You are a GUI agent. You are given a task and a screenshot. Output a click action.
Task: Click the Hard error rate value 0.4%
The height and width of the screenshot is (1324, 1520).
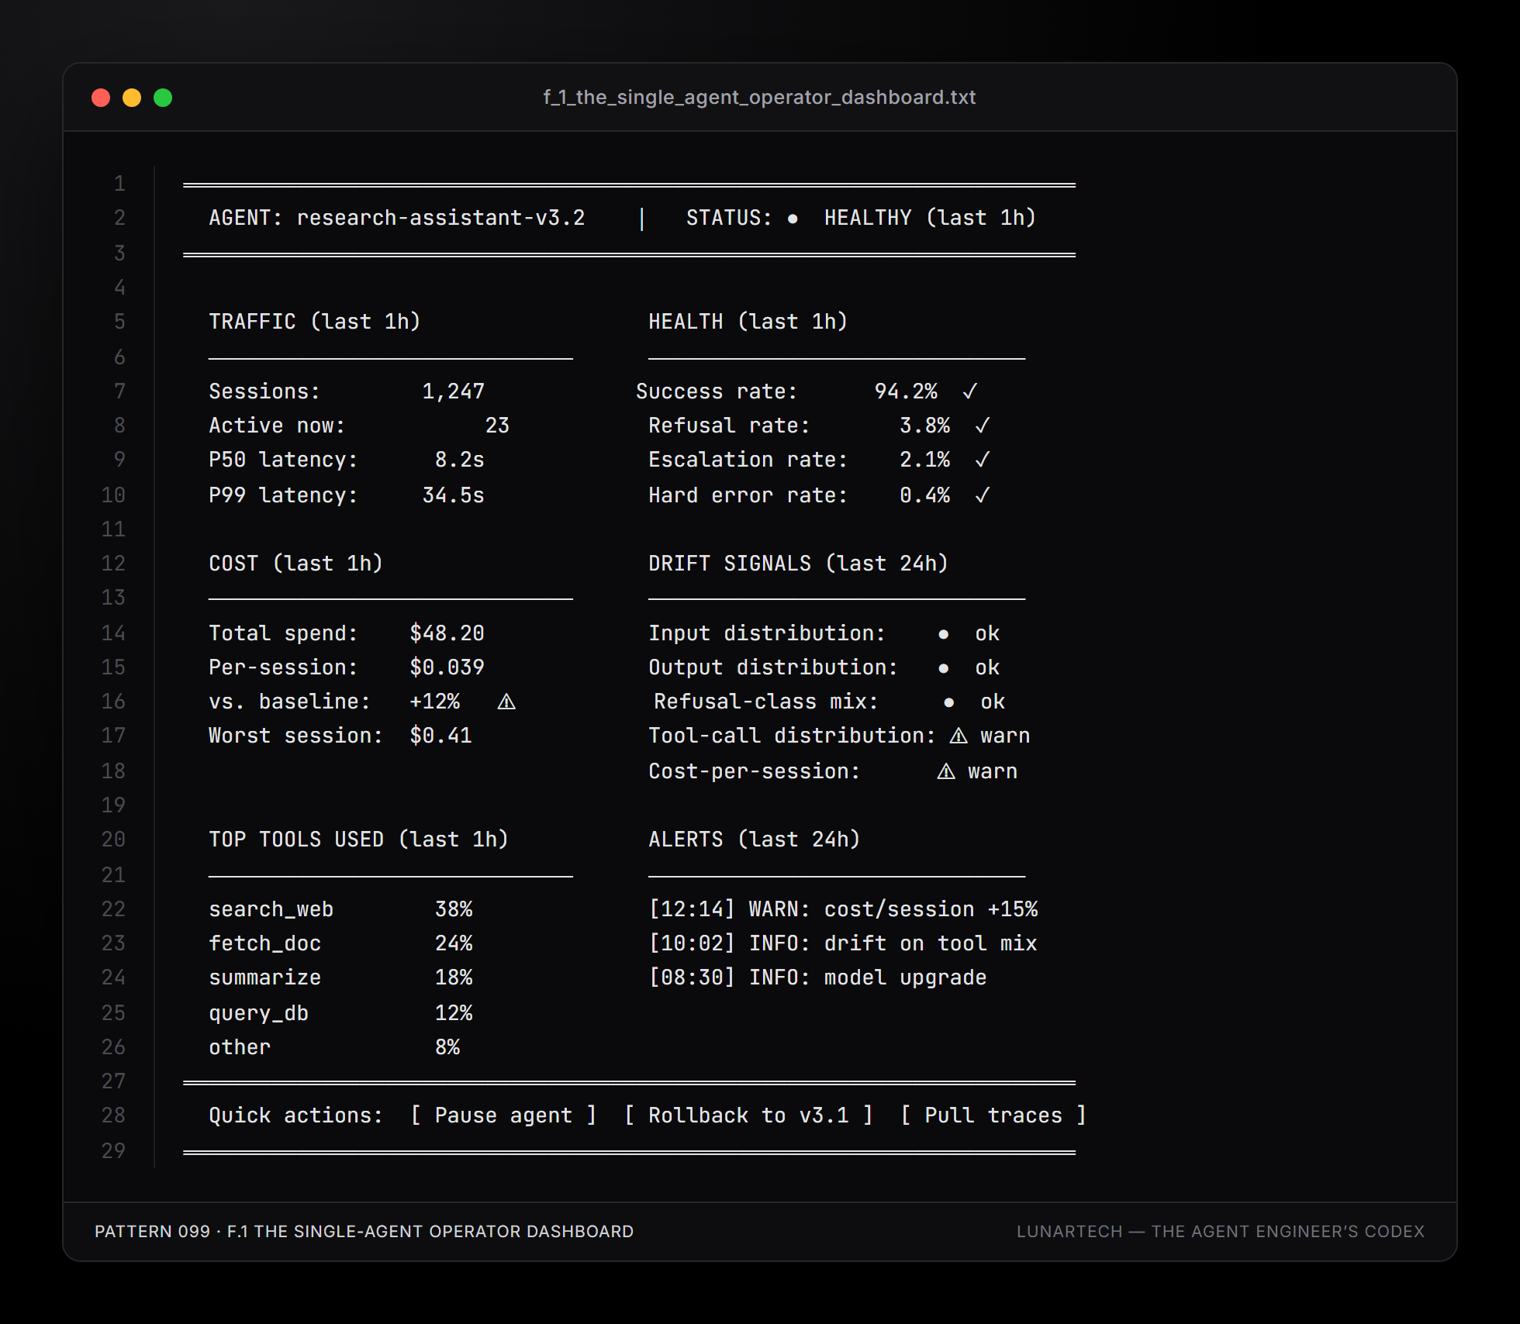coord(925,495)
